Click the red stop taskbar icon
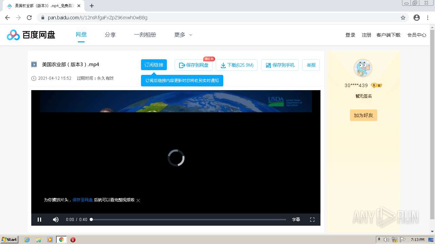 point(73,240)
